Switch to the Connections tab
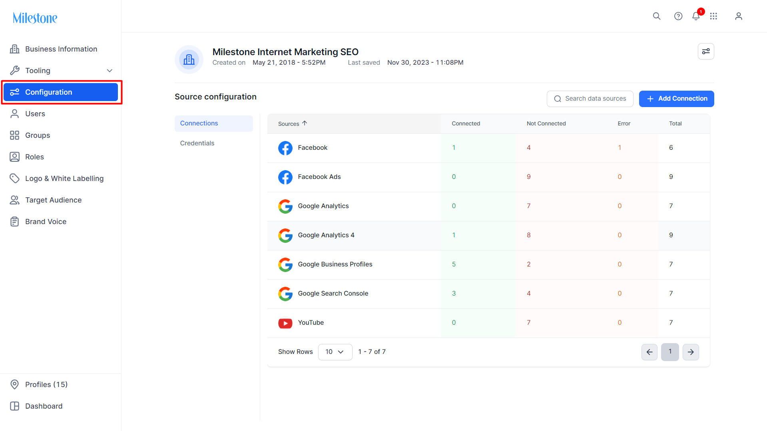The height and width of the screenshot is (431, 767). (x=214, y=123)
